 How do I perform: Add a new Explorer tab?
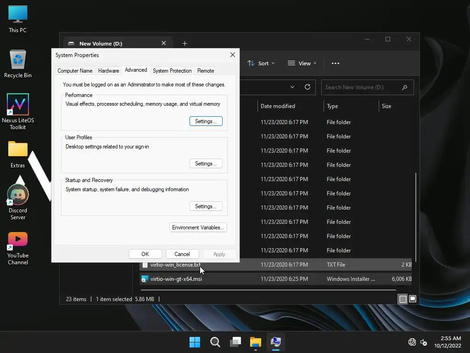point(185,44)
